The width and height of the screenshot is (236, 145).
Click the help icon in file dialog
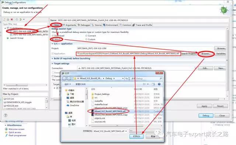click(159, 84)
